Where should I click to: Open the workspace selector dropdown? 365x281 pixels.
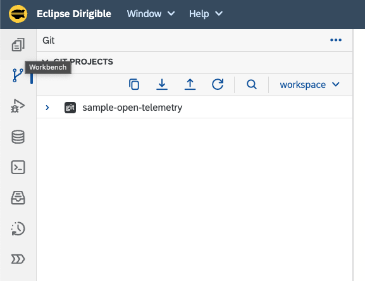(x=309, y=85)
